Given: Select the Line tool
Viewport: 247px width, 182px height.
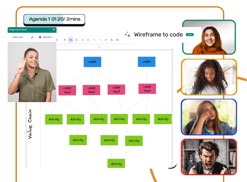Looking at the screenshot, I should pos(100,40).
